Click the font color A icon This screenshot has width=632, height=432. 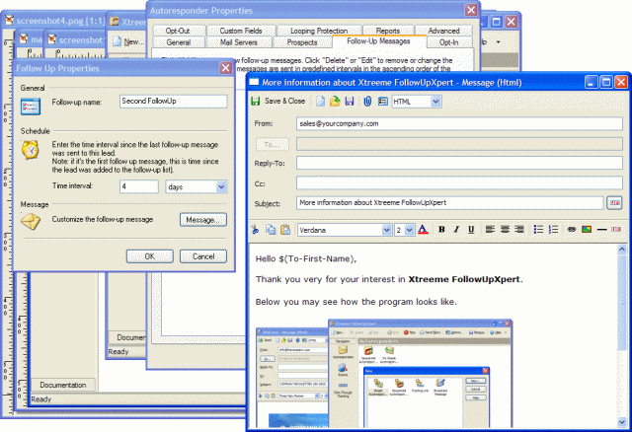(423, 230)
